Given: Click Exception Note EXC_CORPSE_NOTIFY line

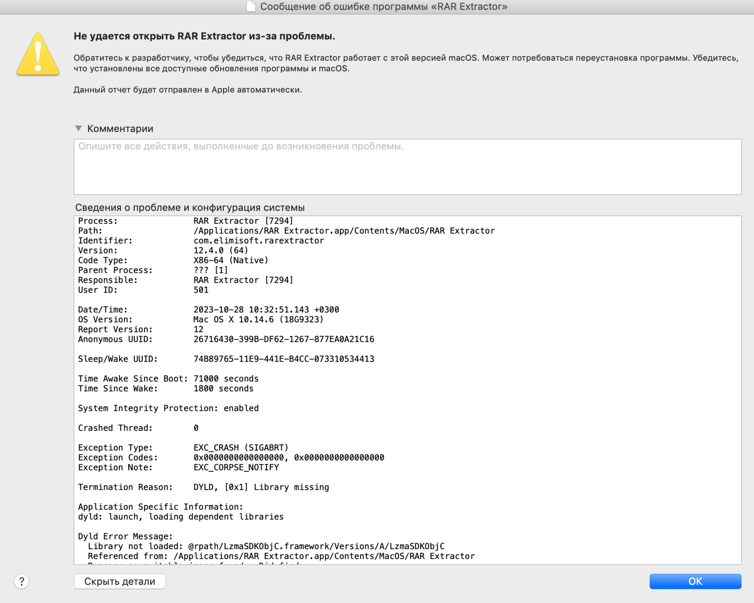Looking at the screenshot, I should tap(178, 467).
